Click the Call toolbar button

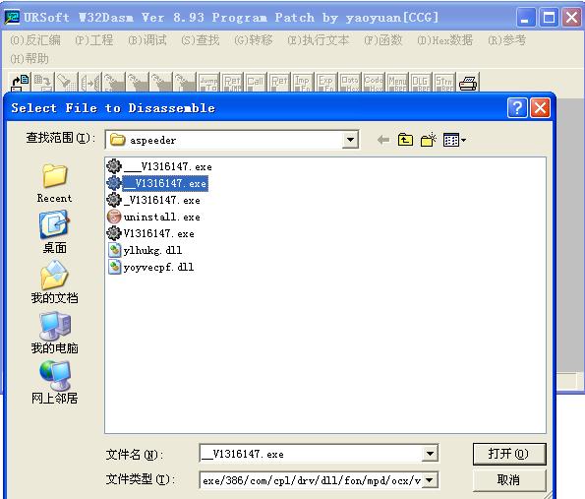coord(256,82)
